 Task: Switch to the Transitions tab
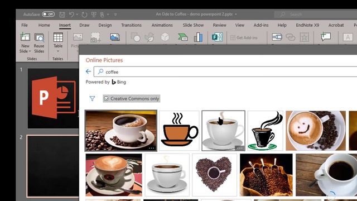click(x=132, y=25)
